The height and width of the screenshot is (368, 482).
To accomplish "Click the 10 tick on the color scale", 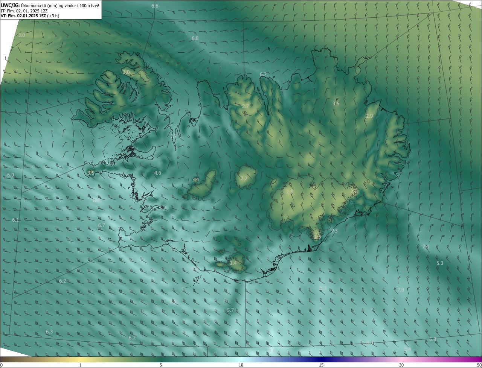I will pos(241,365).
